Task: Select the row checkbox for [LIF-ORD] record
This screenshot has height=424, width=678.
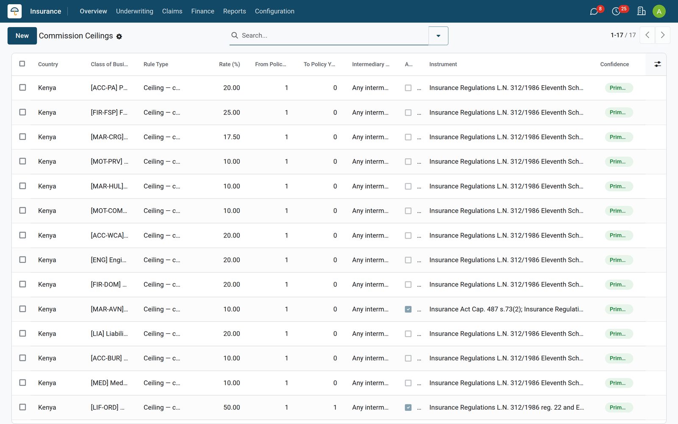Action: click(22, 407)
